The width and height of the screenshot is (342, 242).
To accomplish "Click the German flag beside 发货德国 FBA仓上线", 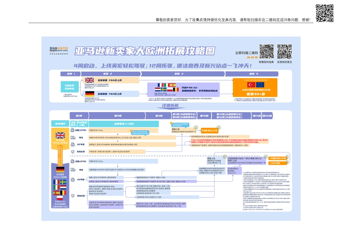I will (90, 94).
